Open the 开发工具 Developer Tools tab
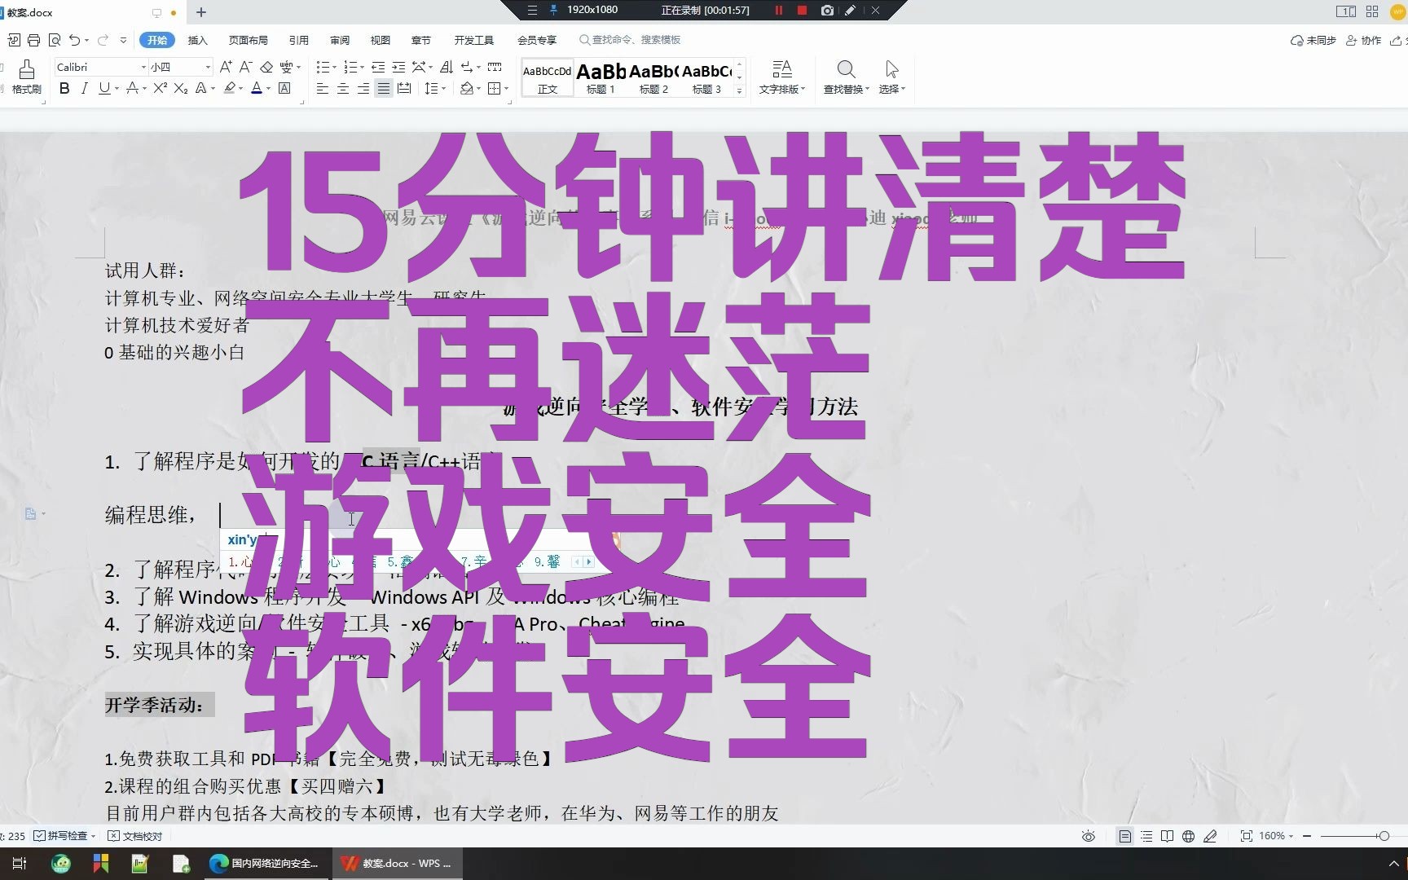1408x880 pixels. (473, 40)
